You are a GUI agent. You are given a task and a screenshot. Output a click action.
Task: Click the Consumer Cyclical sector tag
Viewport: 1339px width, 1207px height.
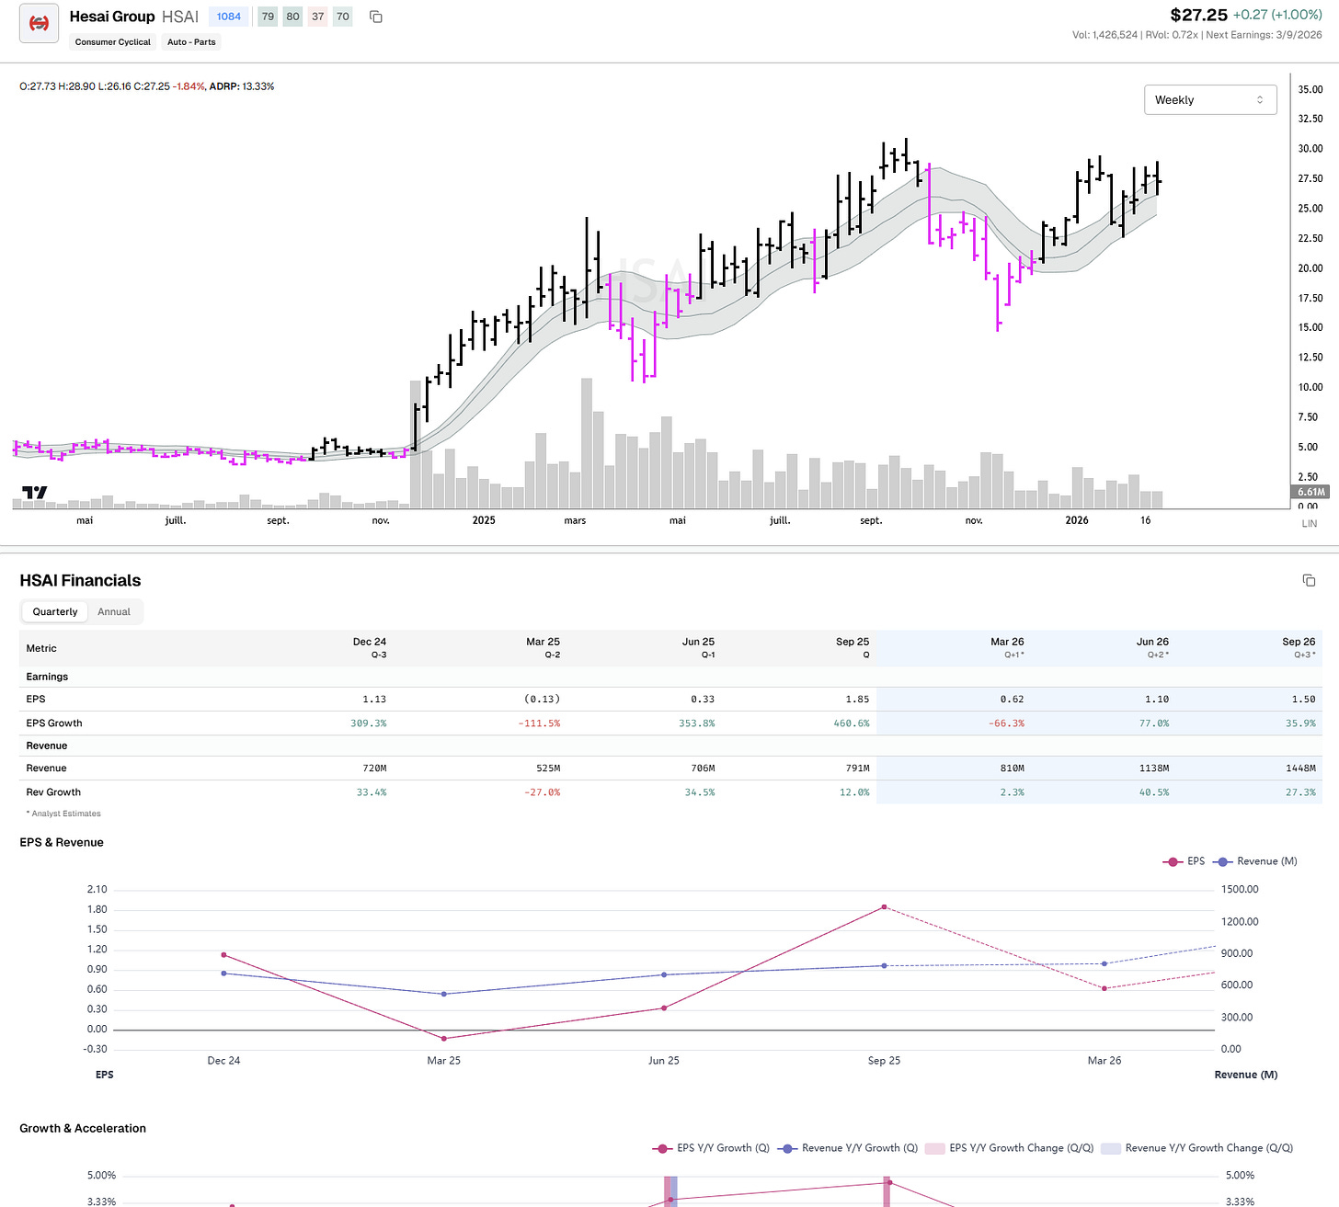click(113, 42)
